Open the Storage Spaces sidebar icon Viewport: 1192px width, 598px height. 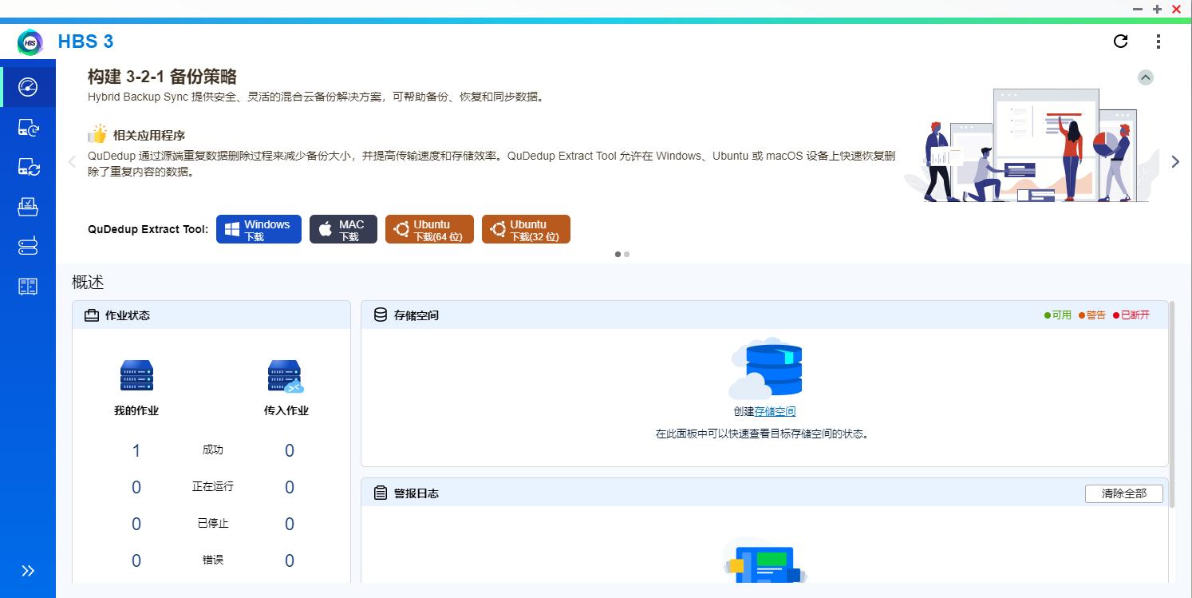coord(29,246)
